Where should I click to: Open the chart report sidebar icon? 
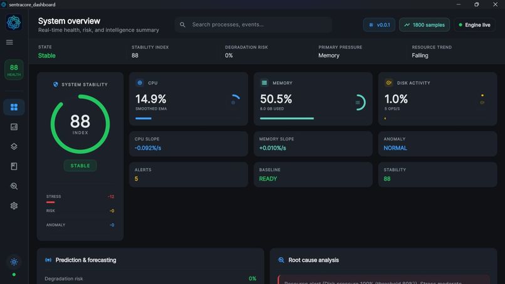(14, 127)
